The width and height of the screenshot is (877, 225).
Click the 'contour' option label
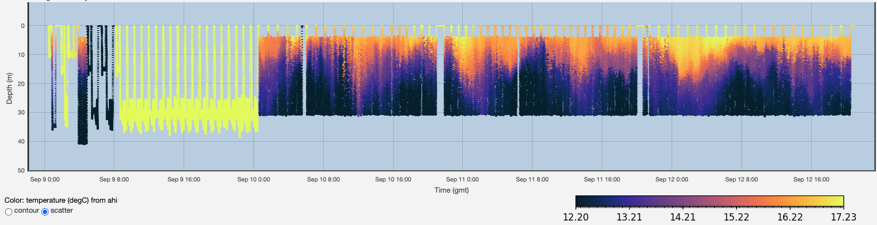tap(26, 210)
